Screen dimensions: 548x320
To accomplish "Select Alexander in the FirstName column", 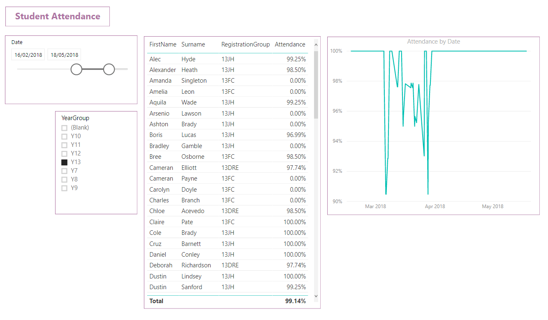I will (162, 70).
